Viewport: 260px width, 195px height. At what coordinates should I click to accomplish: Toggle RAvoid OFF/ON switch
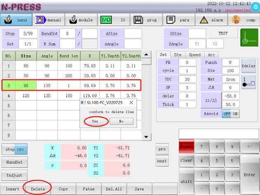230,114
